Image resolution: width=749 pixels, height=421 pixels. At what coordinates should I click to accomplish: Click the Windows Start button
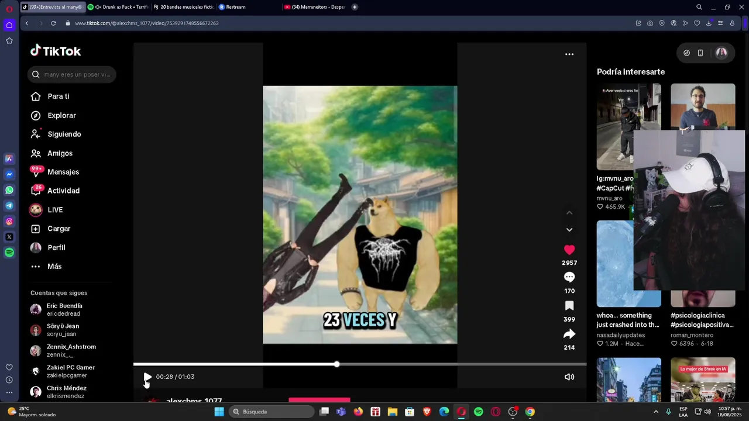coord(219,412)
